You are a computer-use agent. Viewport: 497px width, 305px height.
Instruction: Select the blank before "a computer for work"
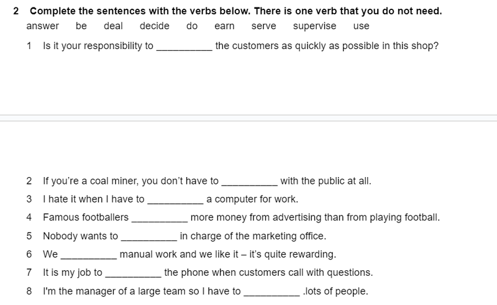tap(175, 199)
